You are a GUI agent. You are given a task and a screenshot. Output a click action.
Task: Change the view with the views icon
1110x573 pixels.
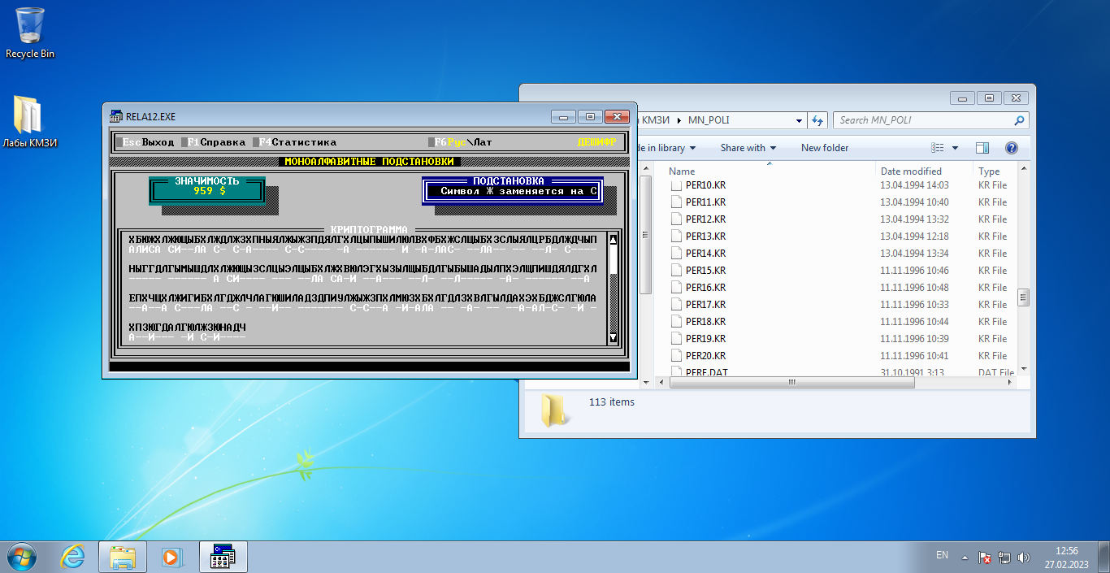[x=938, y=148]
